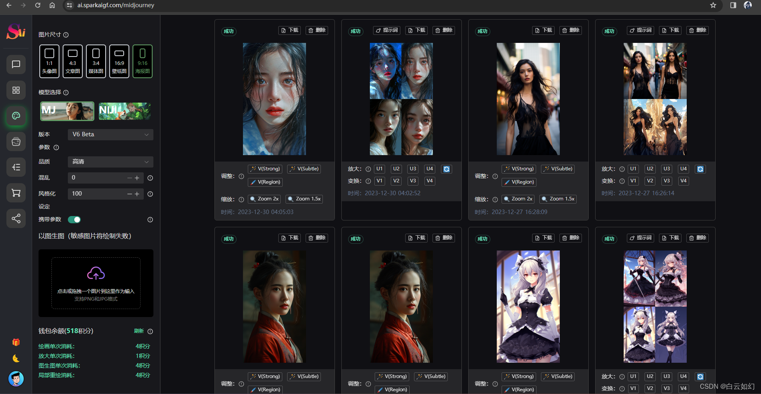Viewport: 761px width, 394px height.
Task: Select the 3:4 媒体图 size option
Action: click(96, 61)
